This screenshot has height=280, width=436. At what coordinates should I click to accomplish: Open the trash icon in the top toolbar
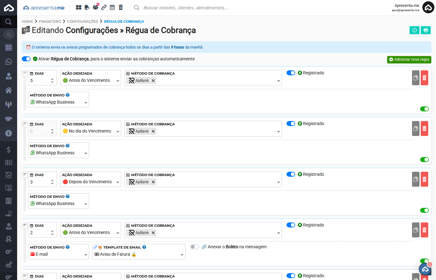121,7
